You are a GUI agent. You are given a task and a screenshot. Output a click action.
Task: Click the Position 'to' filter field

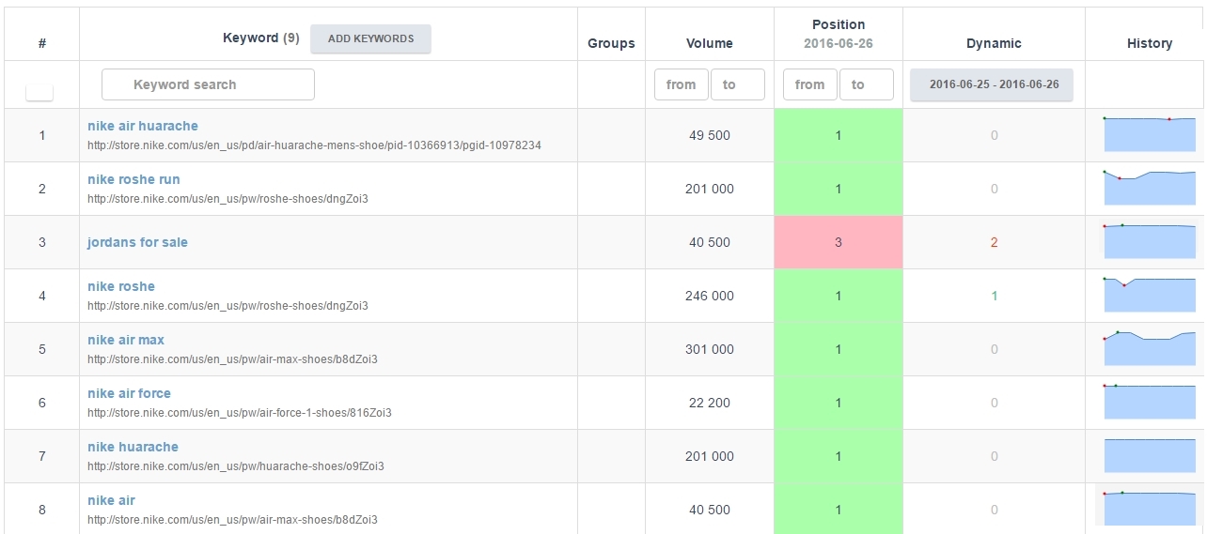(x=867, y=84)
